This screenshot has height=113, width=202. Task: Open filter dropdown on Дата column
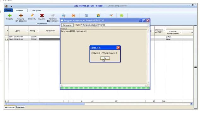click(x=27, y=31)
